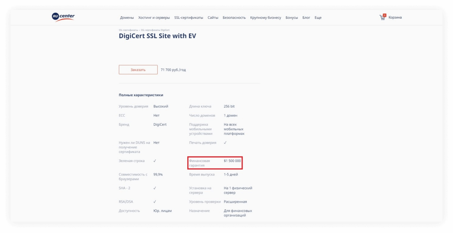The image size is (453, 233).
Task: Click the 71 700 руб./год price
Action: [173, 70]
